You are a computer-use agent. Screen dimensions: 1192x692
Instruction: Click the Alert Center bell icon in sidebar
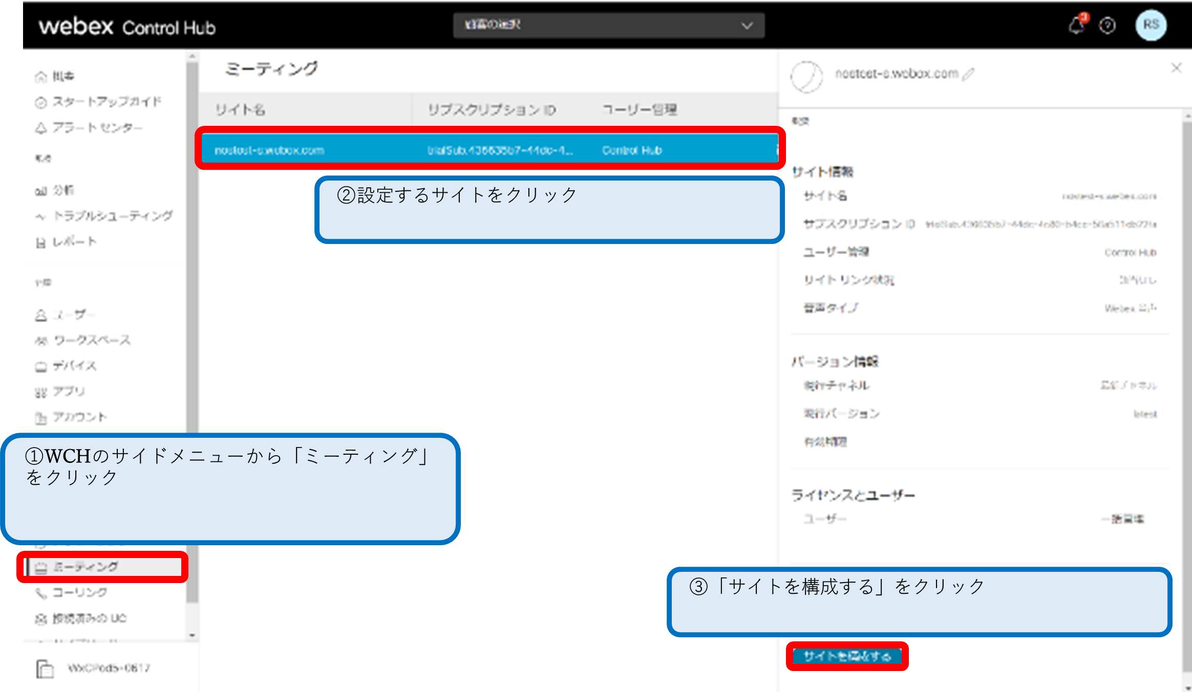coord(40,128)
